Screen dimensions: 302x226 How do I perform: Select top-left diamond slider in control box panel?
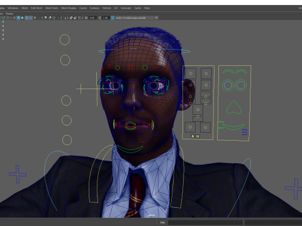pyautogui.click(x=191, y=73)
